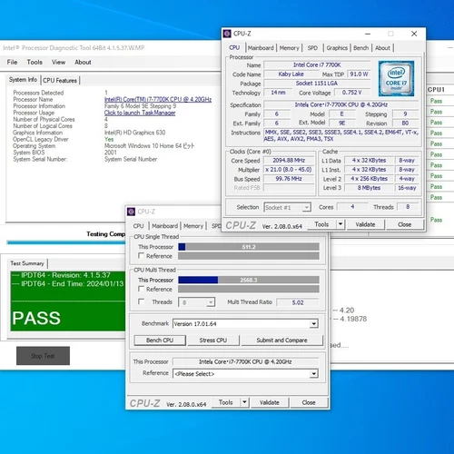Enable the Threads checkbox in Bench window
Screen dimensions: 454x454
click(141, 301)
